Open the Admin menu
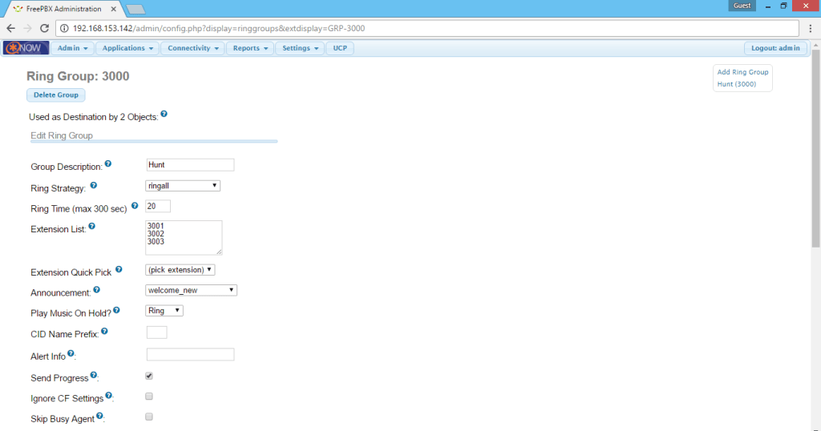Viewport: 821px width, 431px height. click(72, 48)
